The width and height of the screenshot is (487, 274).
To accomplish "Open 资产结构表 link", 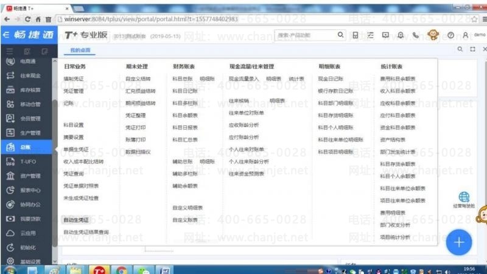I will pos(393,140).
